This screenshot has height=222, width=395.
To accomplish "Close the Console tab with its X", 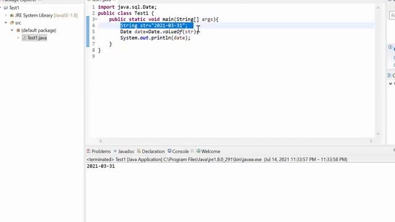I will [x=192, y=151].
